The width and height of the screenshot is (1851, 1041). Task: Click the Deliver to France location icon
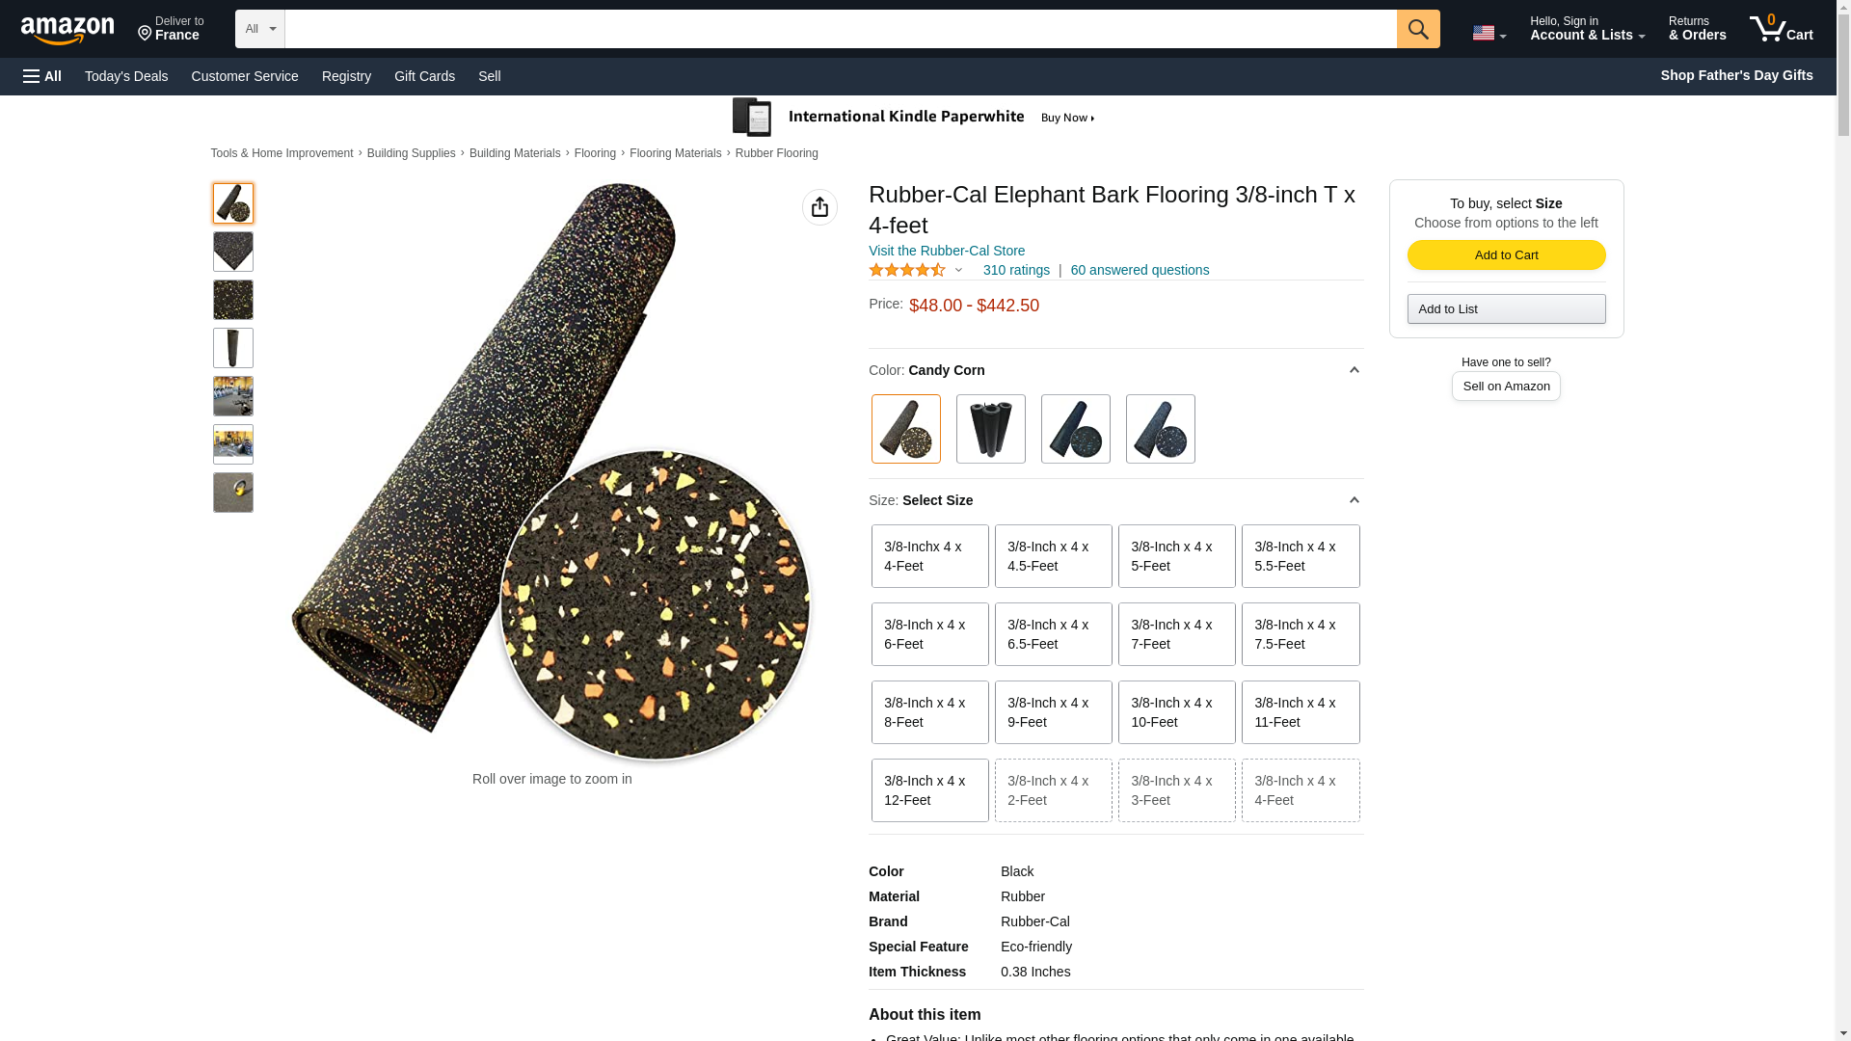[145, 35]
